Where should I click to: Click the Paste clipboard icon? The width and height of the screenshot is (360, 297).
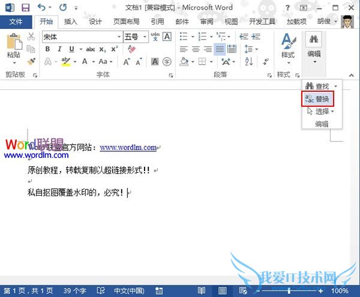(x=14, y=41)
